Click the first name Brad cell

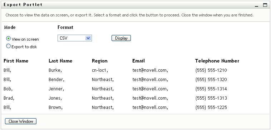tap(9, 98)
